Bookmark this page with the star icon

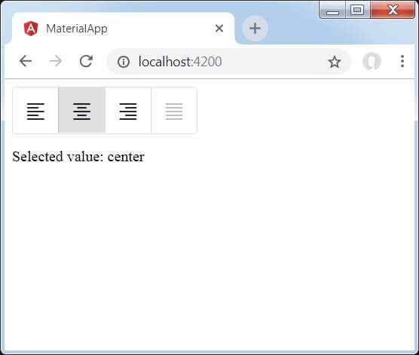[x=334, y=62]
